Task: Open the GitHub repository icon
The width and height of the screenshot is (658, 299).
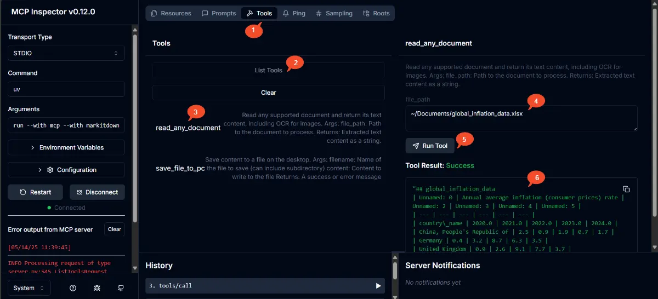Action: coord(121,288)
